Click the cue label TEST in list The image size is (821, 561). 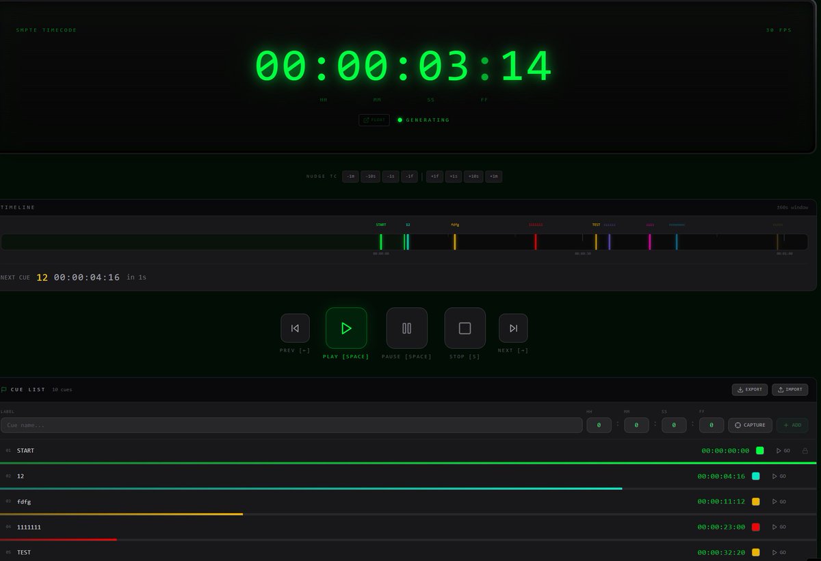[x=24, y=552]
